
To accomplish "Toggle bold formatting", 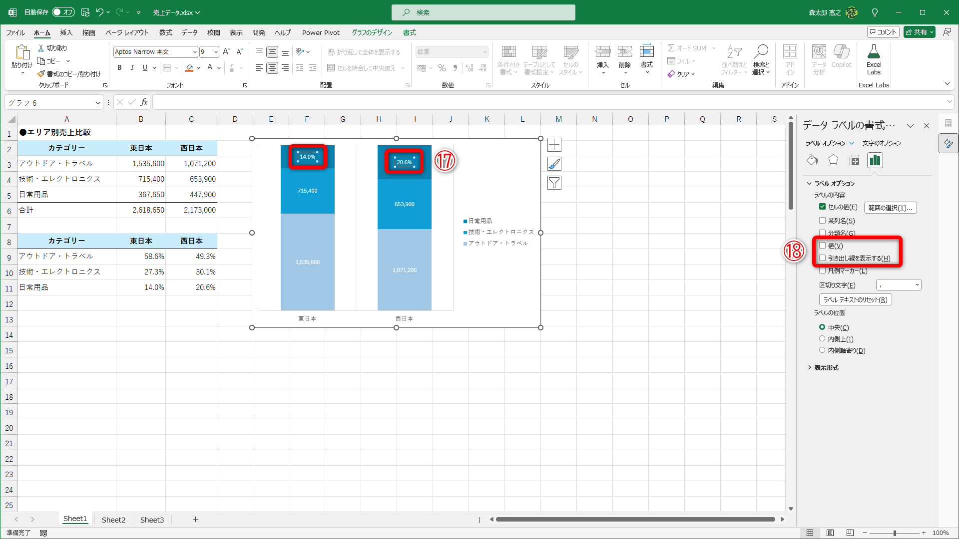I will pos(119,68).
